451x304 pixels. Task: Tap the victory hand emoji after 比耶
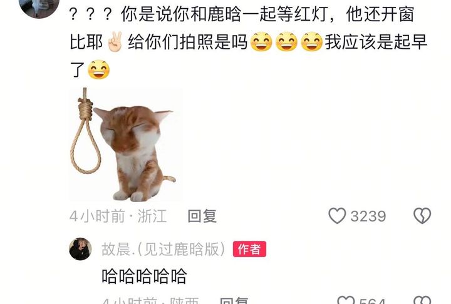pos(115,42)
